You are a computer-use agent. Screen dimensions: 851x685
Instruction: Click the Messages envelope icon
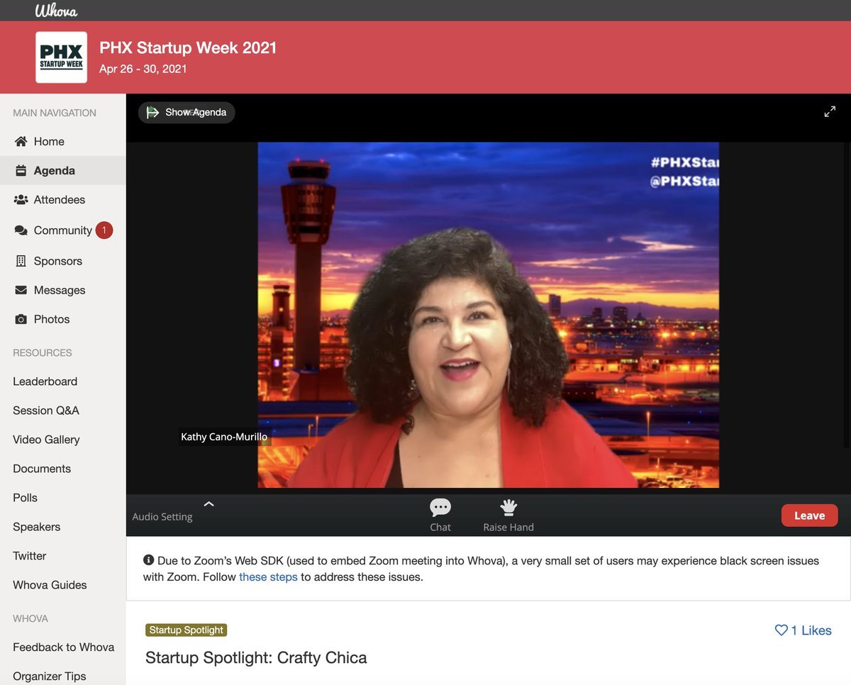(x=21, y=290)
